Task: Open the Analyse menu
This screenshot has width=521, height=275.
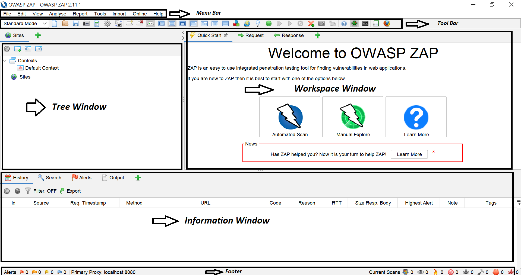Action: tap(58, 14)
